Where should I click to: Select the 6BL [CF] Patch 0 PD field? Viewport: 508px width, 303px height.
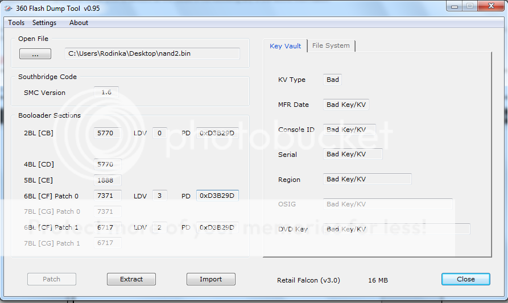(217, 196)
